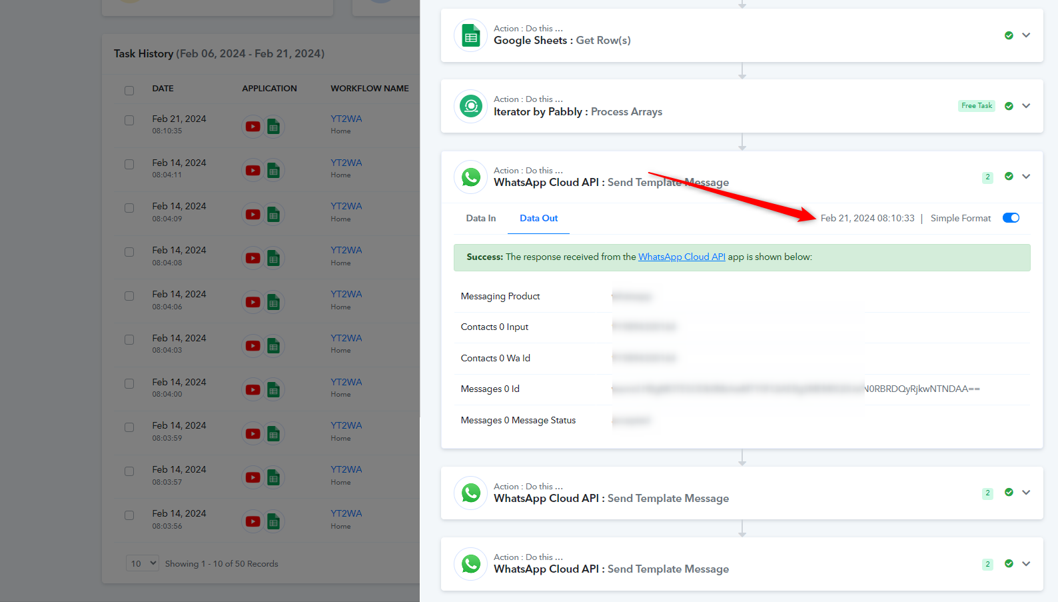Click the Google Sheets icon in the 08:03:59 row
The image size is (1058, 602).
pos(273,434)
